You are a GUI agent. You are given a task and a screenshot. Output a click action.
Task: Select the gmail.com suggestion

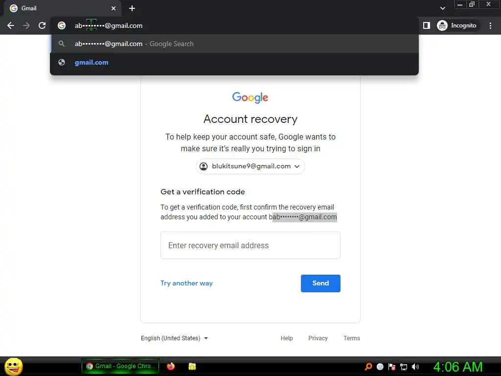[234, 62]
